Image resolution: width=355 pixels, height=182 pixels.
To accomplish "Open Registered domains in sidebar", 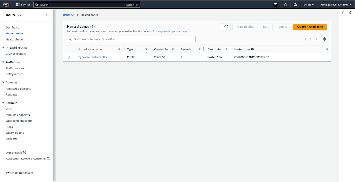I will click(18, 89).
